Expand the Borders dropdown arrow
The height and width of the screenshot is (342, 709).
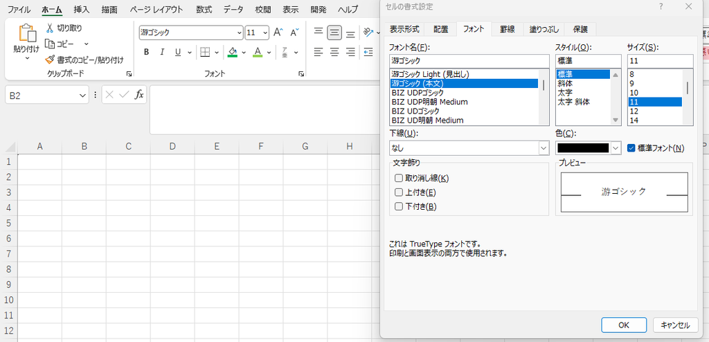click(x=217, y=53)
